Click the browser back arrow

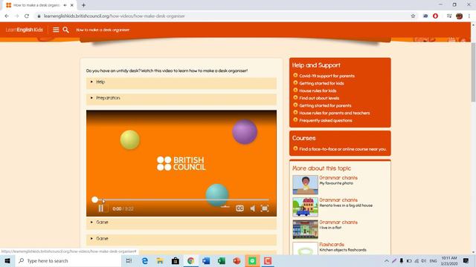[7, 16]
